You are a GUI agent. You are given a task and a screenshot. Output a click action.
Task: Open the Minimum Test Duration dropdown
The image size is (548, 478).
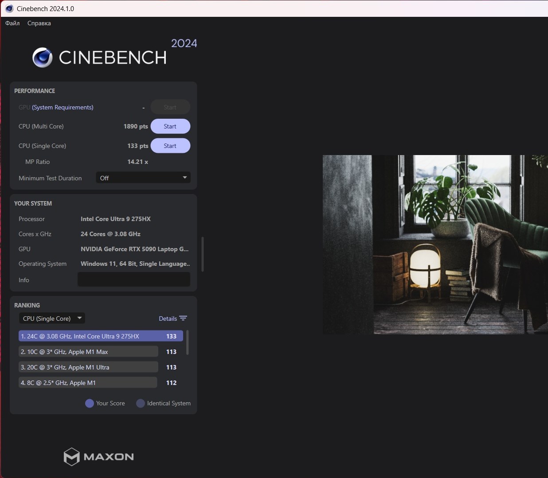(x=143, y=178)
